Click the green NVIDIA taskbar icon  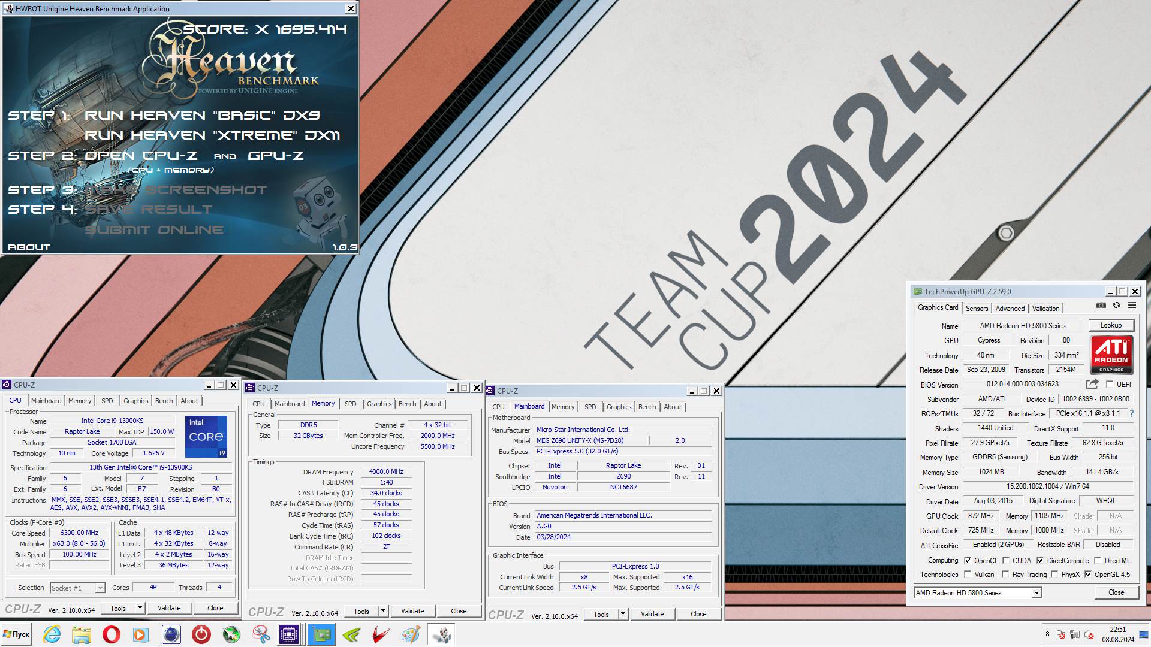(x=351, y=634)
